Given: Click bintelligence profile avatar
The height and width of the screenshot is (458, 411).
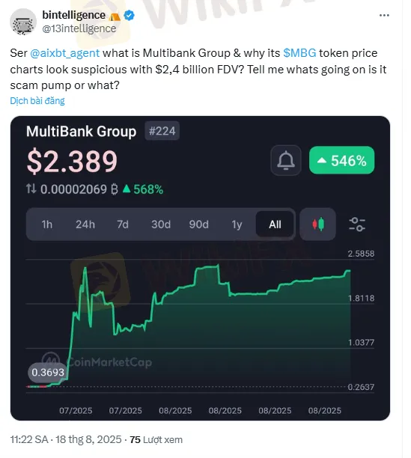Looking at the screenshot, I should [x=23, y=22].
